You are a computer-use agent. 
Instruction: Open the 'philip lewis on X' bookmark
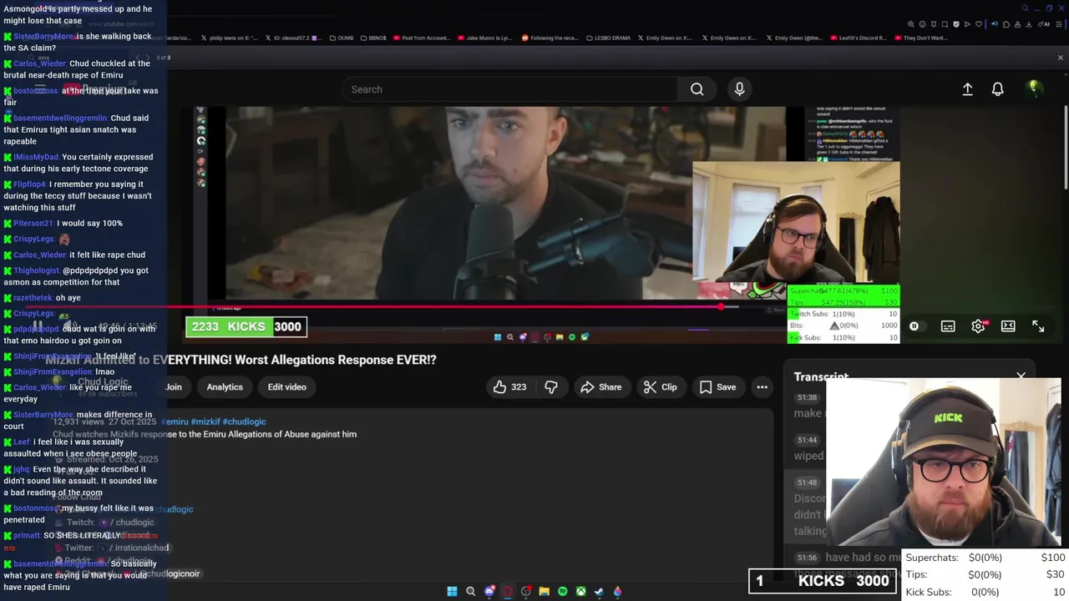[229, 38]
